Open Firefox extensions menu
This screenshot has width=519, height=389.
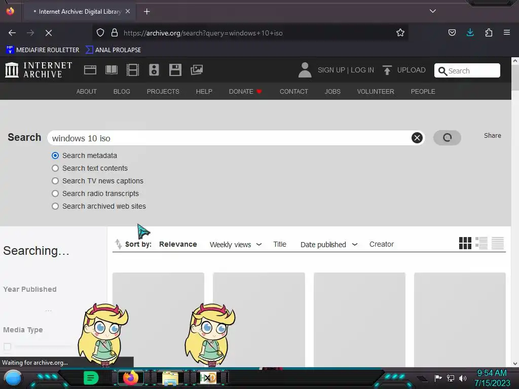[x=489, y=32]
